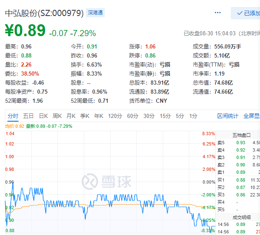Select the 买3 order row at 0.86

tap(239, 195)
